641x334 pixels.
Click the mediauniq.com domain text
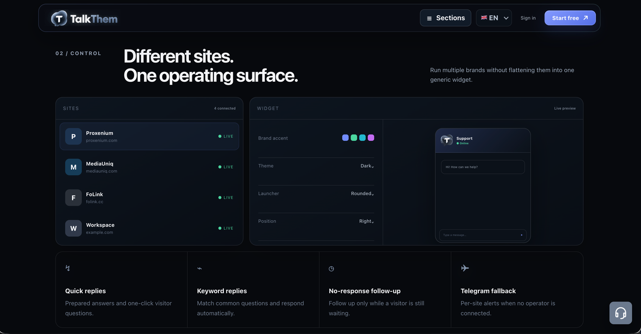pos(102,171)
